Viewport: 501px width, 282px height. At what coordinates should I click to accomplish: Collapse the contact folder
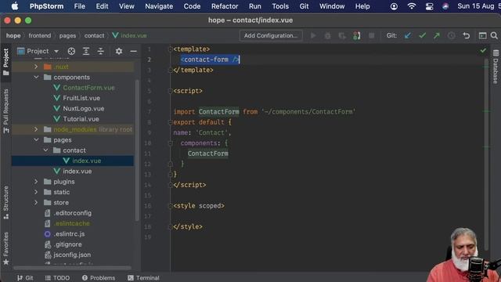coord(45,150)
